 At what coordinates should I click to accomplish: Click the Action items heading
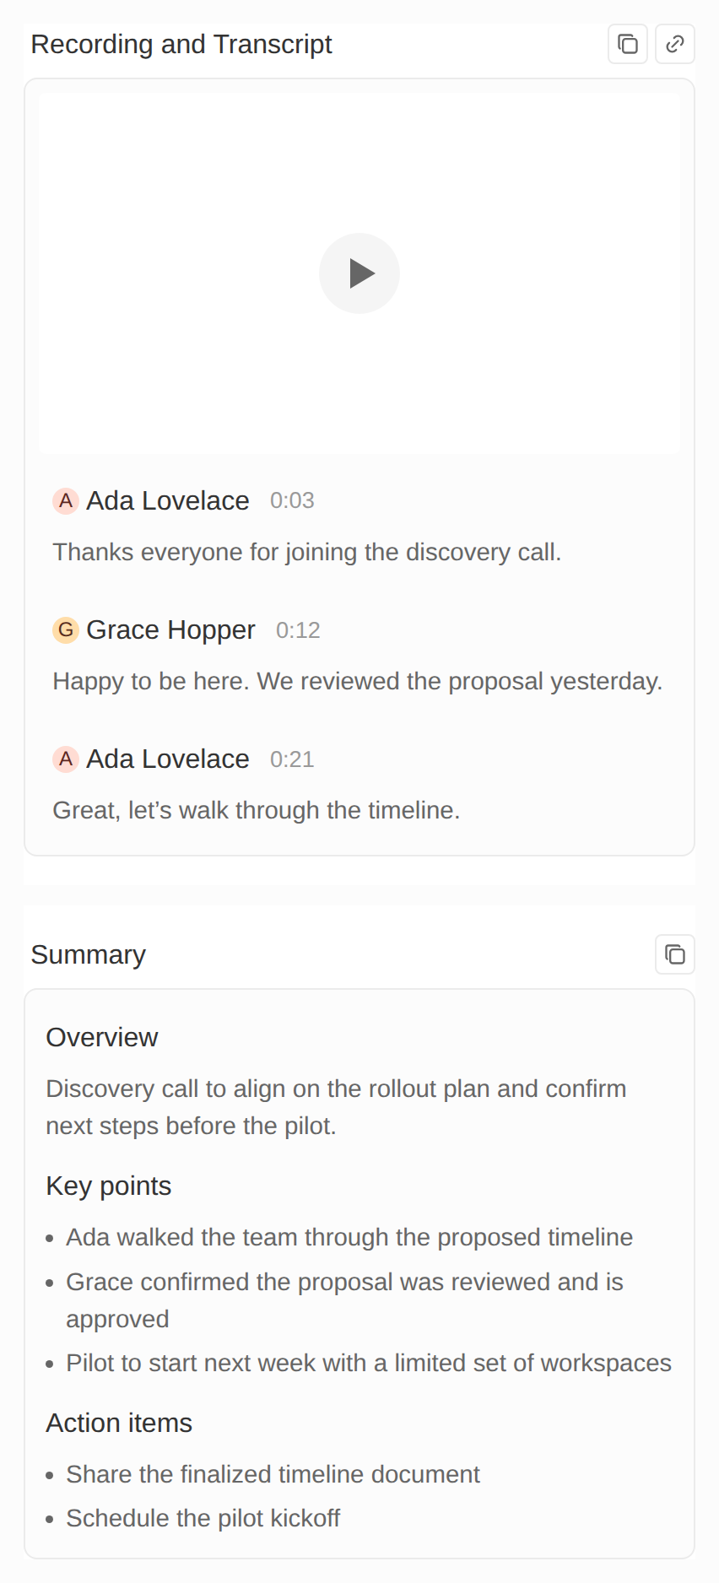119,1423
